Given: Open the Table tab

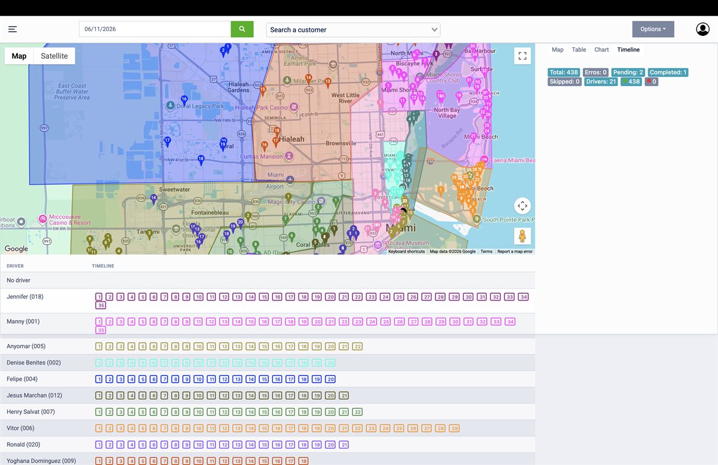Looking at the screenshot, I should click(x=579, y=50).
